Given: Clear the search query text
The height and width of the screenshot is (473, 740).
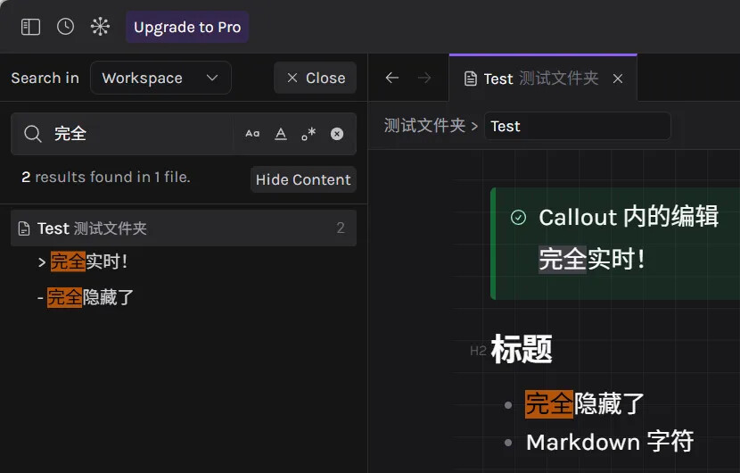Looking at the screenshot, I should [x=337, y=134].
